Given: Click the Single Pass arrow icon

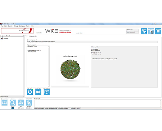Looking at the screenshot, I should coord(38,92).
